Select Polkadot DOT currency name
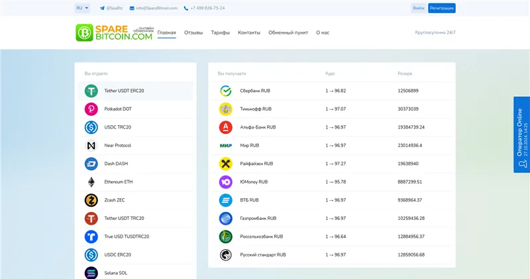530x279 pixels. tap(118, 109)
